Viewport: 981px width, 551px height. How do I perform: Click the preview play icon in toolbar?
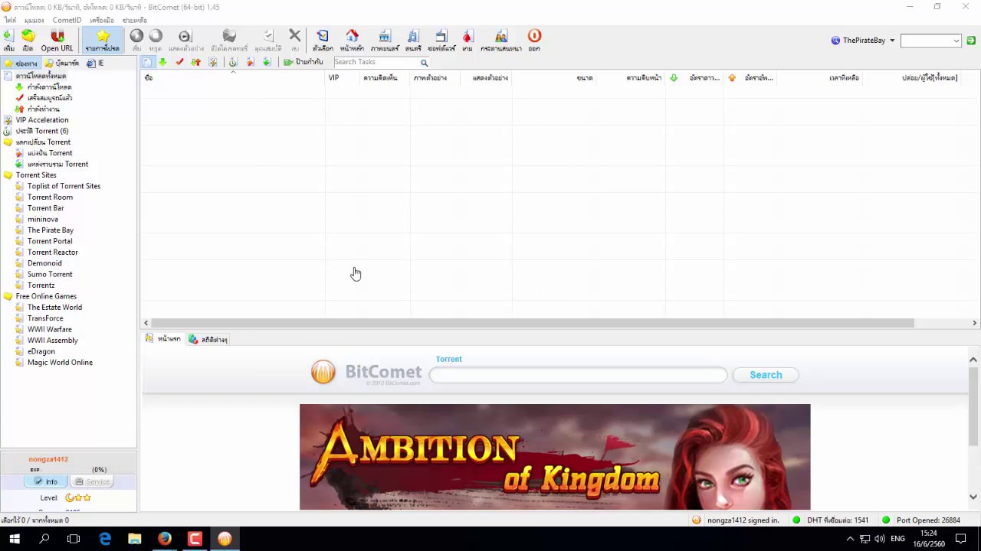click(x=185, y=40)
